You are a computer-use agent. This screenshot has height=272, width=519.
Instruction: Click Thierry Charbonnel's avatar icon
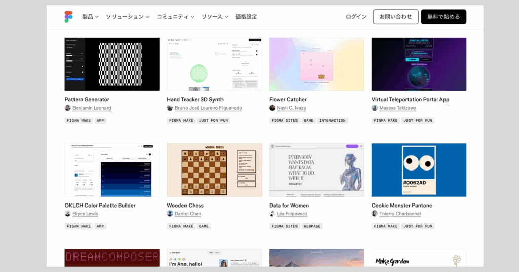(x=375, y=214)
